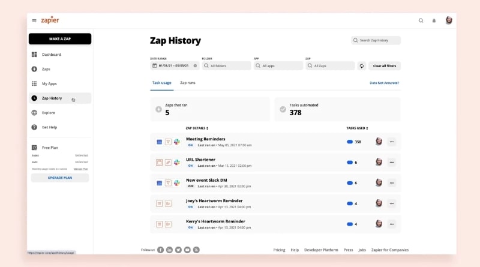Open the hamburger menu beside Zapier logo
Screen dimensions: 480x267
coord(34,20)
